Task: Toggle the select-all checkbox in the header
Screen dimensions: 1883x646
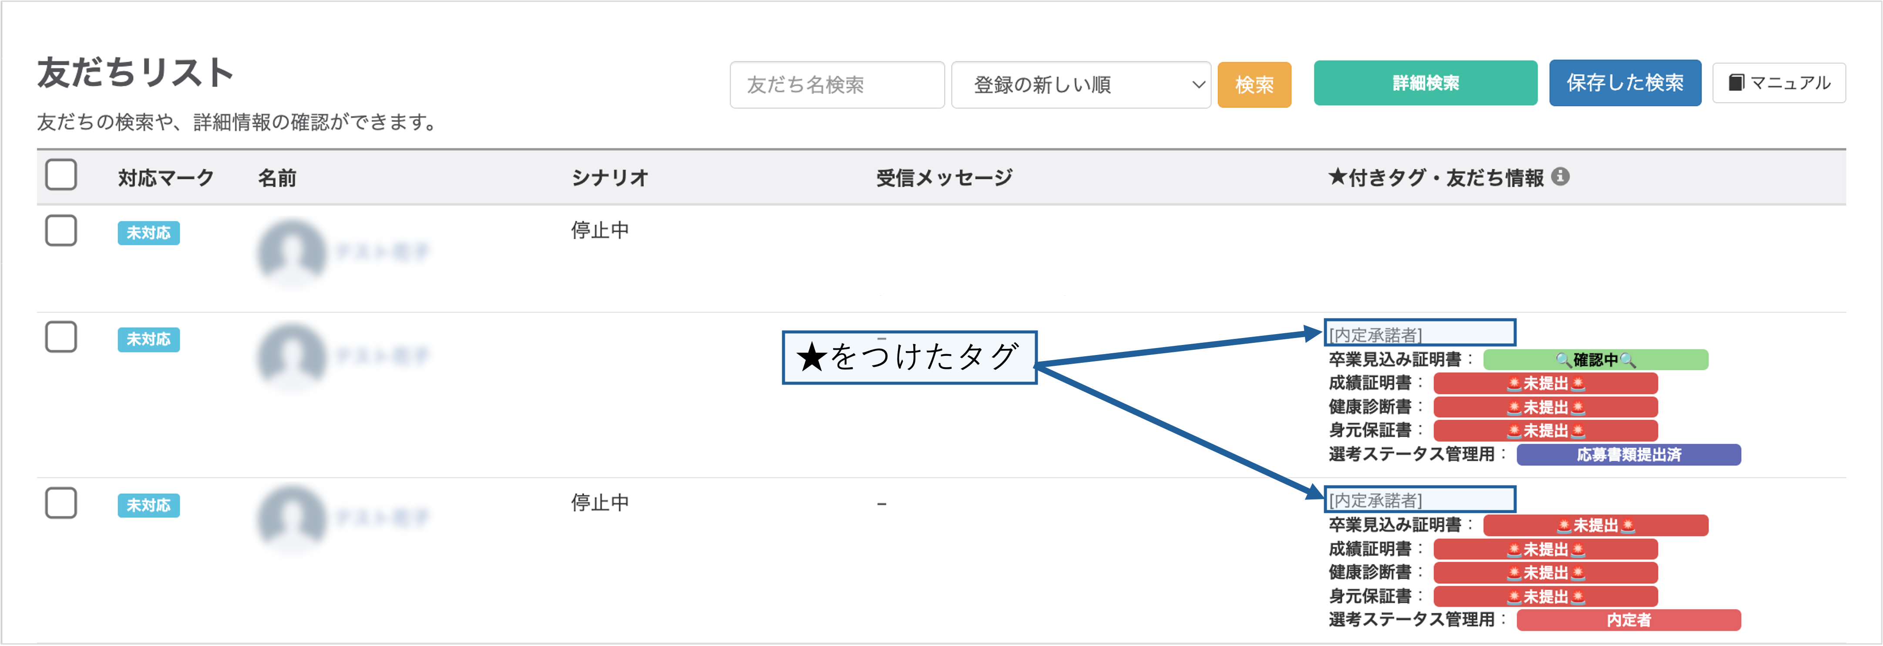Action: coord(61,175)
